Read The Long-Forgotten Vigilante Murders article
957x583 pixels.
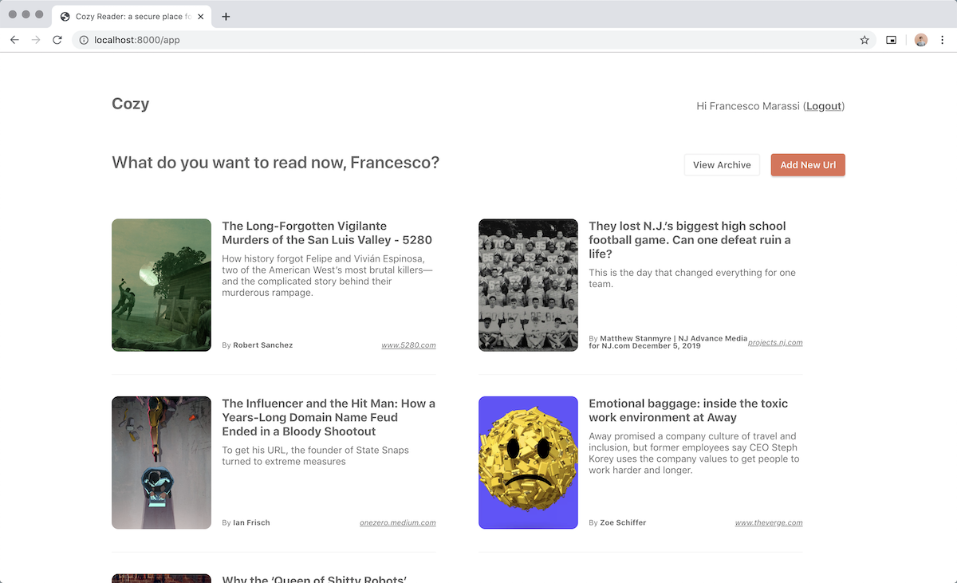[327, 233]
